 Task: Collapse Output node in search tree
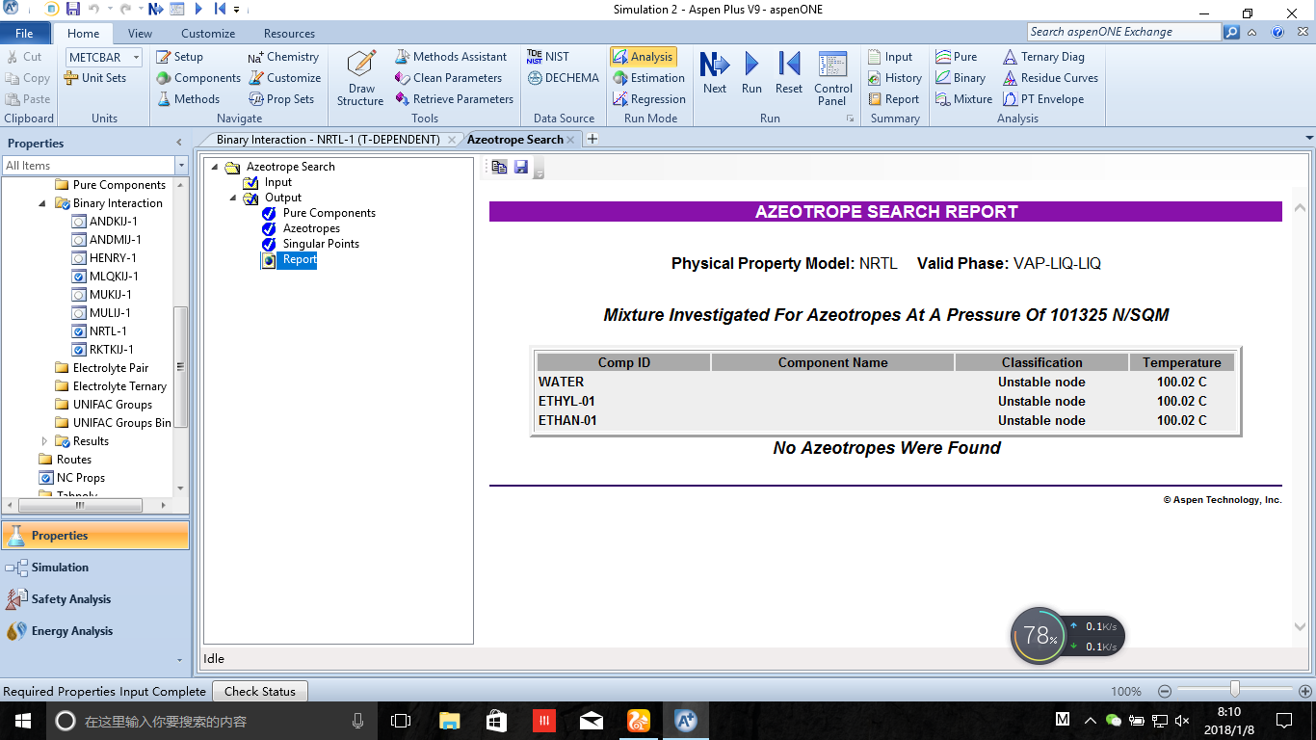tap(233, 198)
